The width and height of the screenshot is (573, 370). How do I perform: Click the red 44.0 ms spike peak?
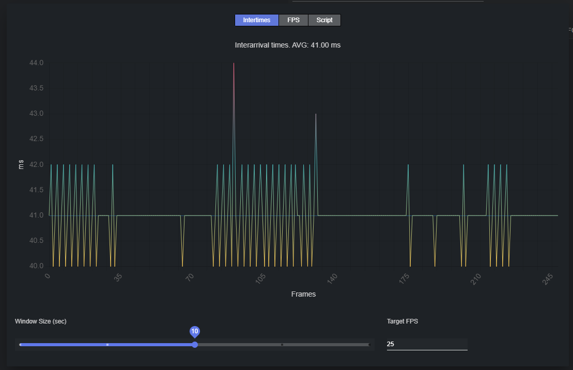click(x=234, y=64)
